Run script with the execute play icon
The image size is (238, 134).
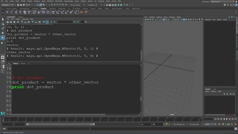pos(55,22)
